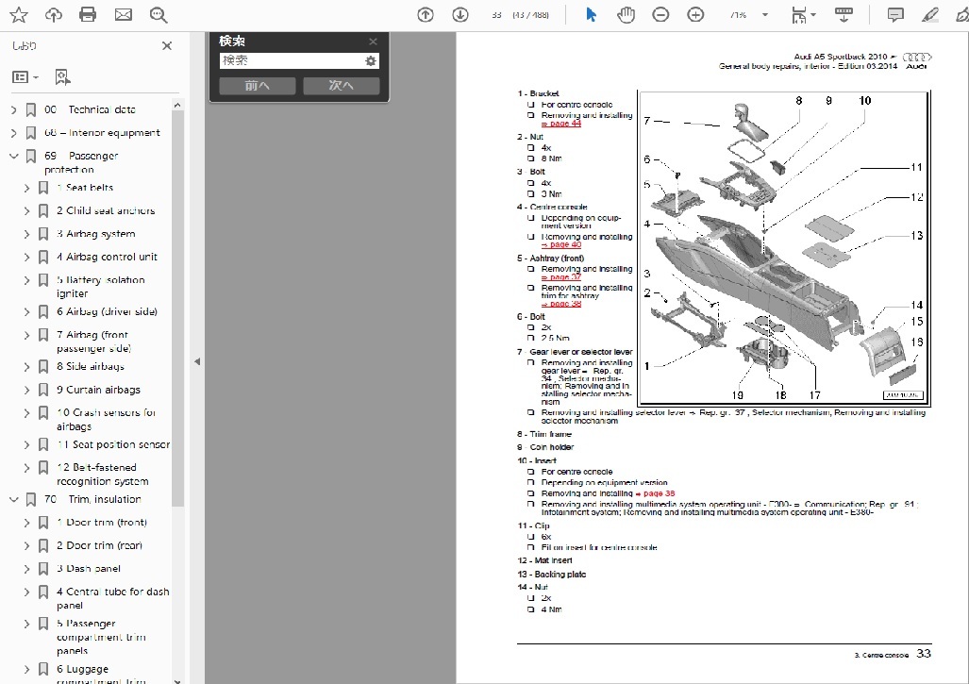Screen dimensions: 969x684
Task: Click the Battery isolation igniter bookmark icon
Action: (x=43, y=280)
